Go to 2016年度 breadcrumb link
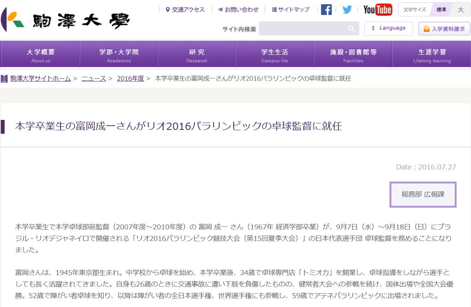471x307 pixels. [x=130, y=79]
